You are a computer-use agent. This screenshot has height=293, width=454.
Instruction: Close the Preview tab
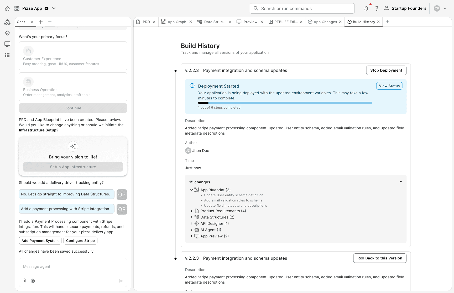click(x=262, y=22)
